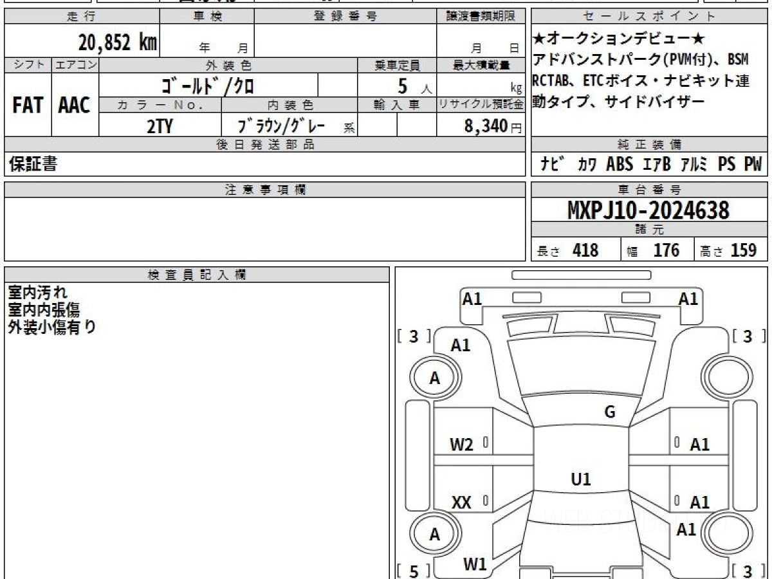Click the 注意事項欄 header
Viewport: 772px width, 579px height.
coord(264,189)
